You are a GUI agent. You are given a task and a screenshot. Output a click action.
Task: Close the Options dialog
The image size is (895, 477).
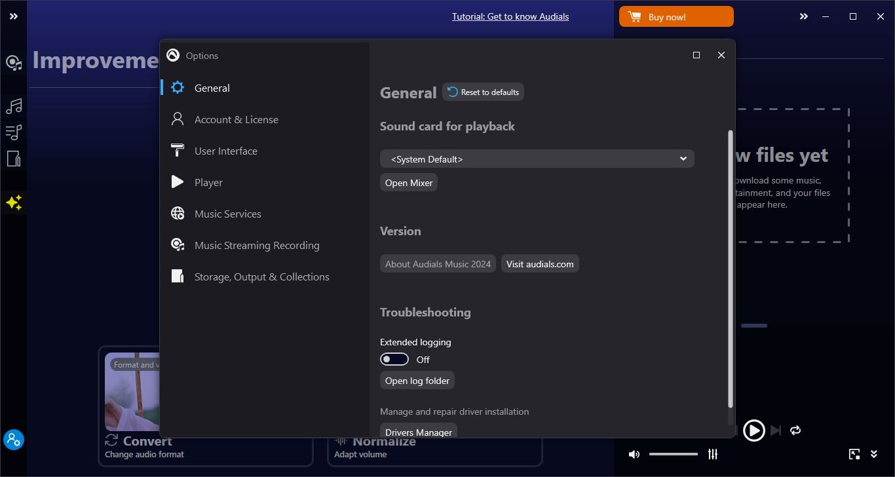tap(721, 55)
